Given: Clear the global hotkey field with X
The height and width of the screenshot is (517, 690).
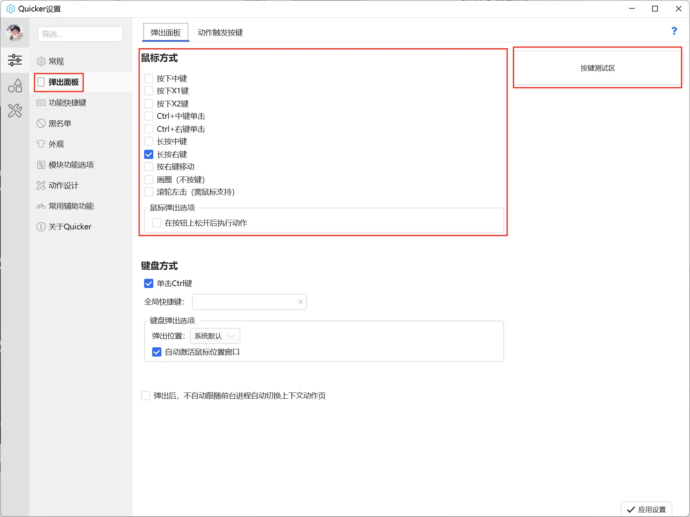Looking at the screenshot, I should point(300,302).
